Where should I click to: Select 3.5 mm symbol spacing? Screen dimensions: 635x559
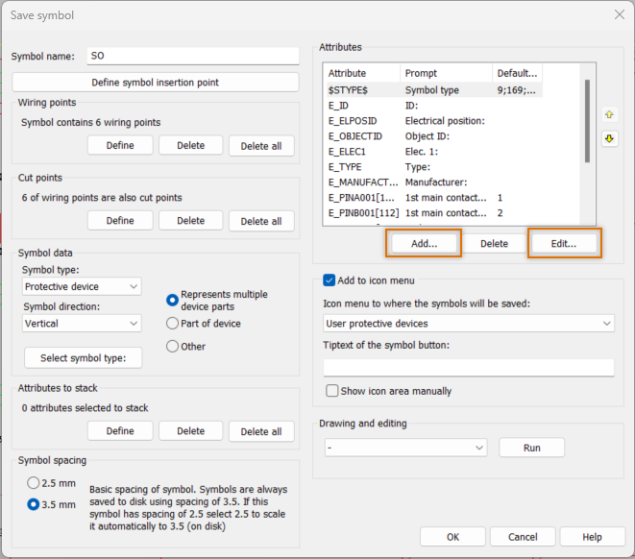[34, 504]
